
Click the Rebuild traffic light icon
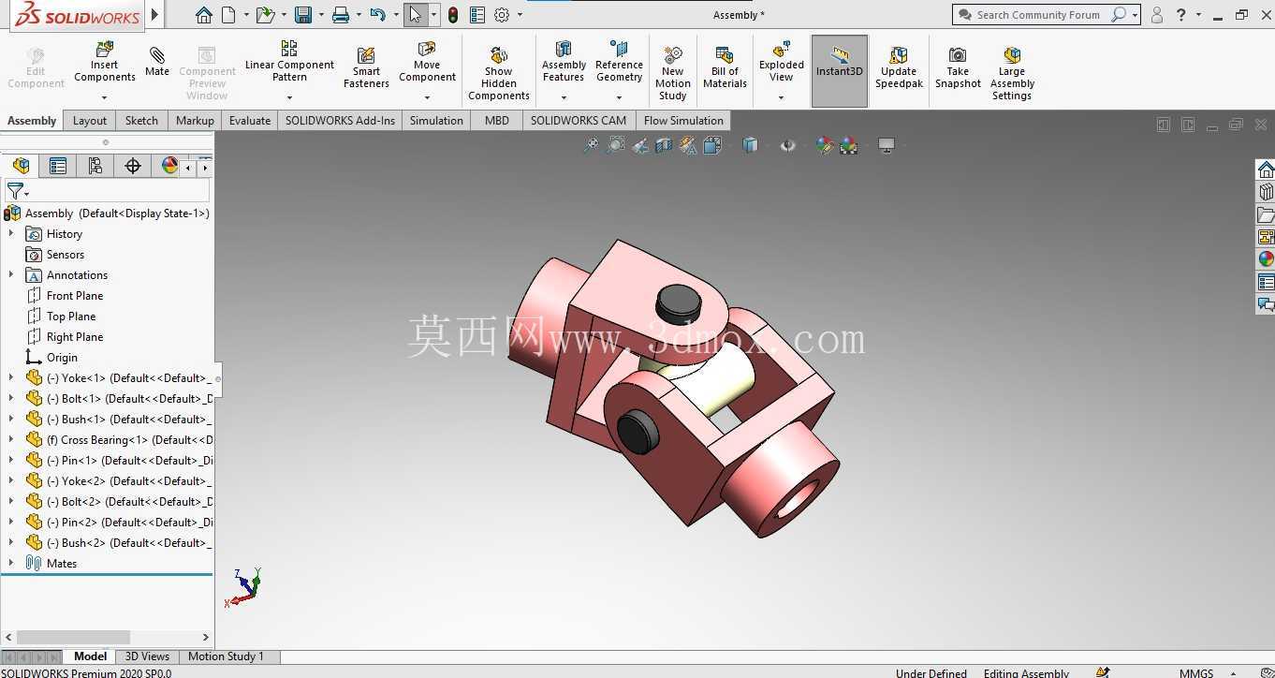(x=453, y=14)
